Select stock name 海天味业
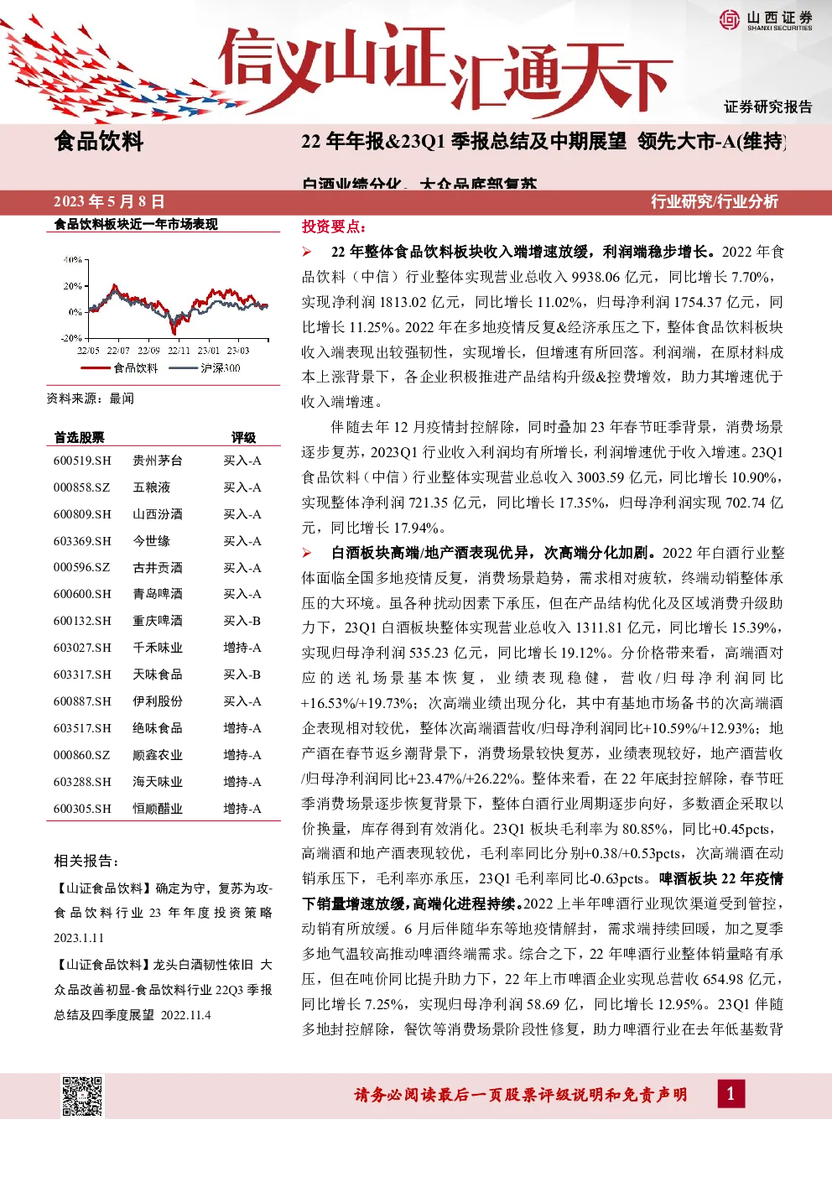This screenshot has width=832, height=1177. coord(157,782)
